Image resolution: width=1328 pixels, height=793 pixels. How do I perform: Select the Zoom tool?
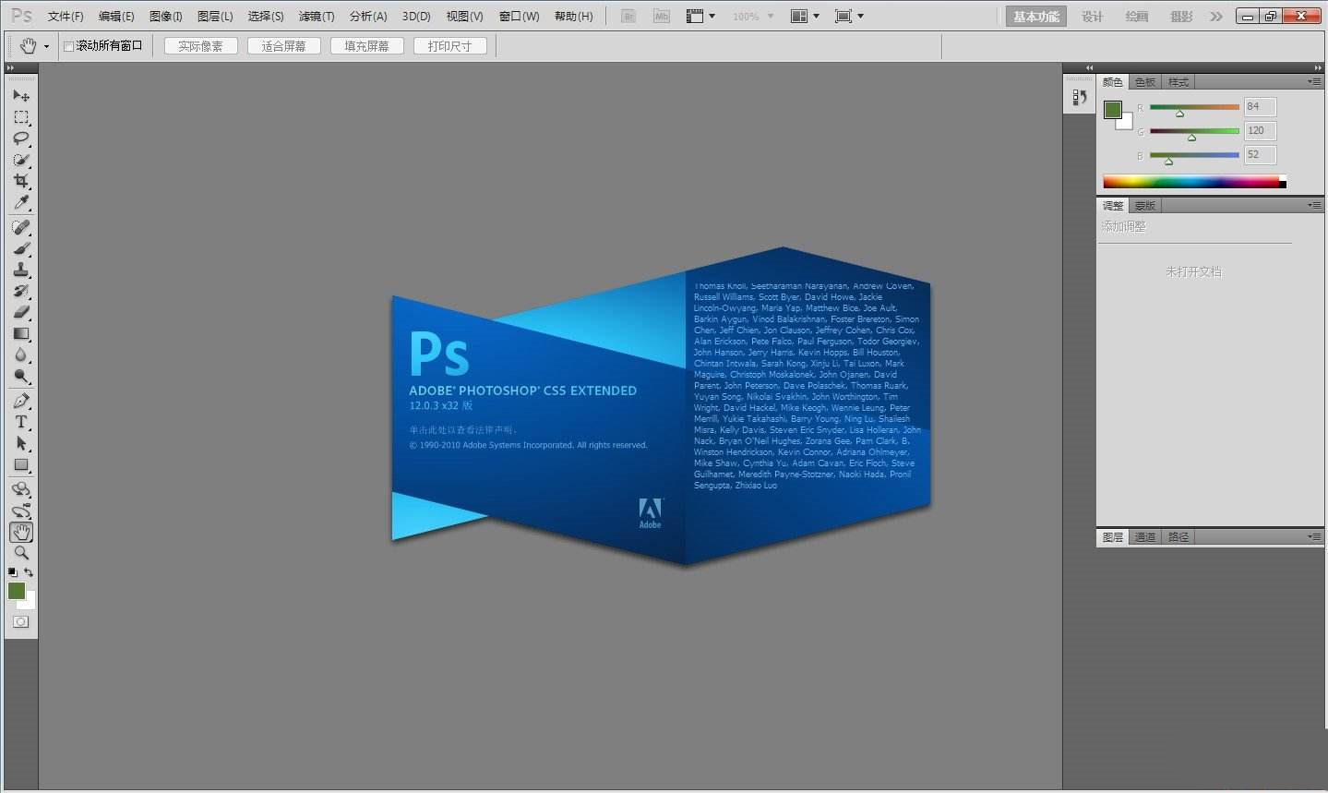pos(21,553)
